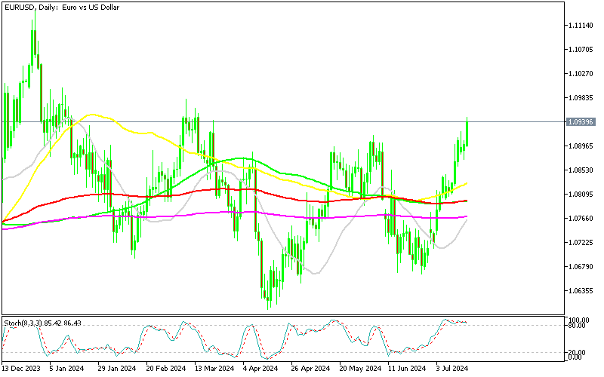Click the stochastic 20.00 level label

coord(580,351)
